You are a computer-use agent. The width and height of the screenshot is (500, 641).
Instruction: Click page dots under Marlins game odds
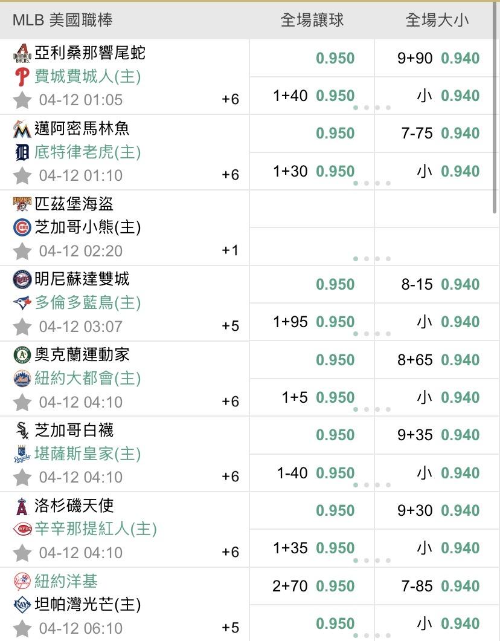tap(372, 183)
